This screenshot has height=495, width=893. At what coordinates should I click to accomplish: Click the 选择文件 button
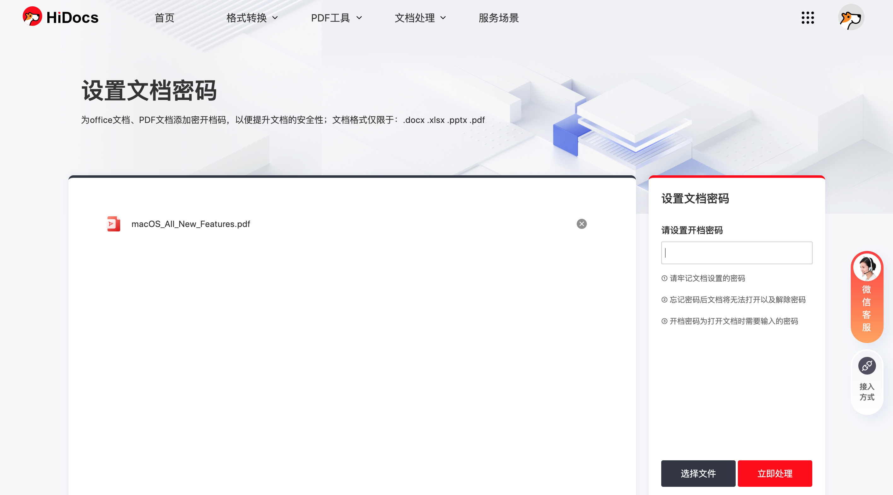tap(698, 474)
